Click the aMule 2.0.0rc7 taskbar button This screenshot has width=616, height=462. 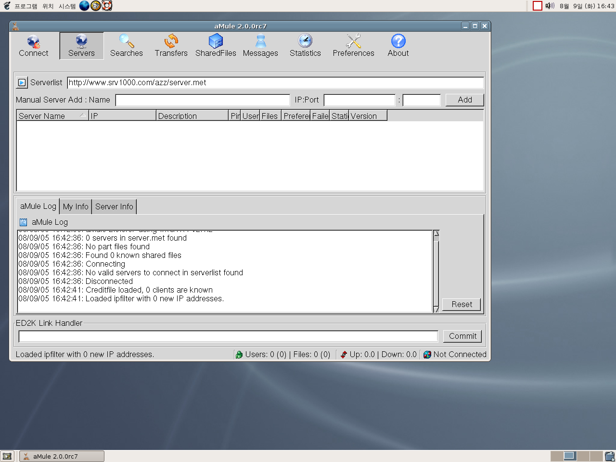(x=62, y=456)
